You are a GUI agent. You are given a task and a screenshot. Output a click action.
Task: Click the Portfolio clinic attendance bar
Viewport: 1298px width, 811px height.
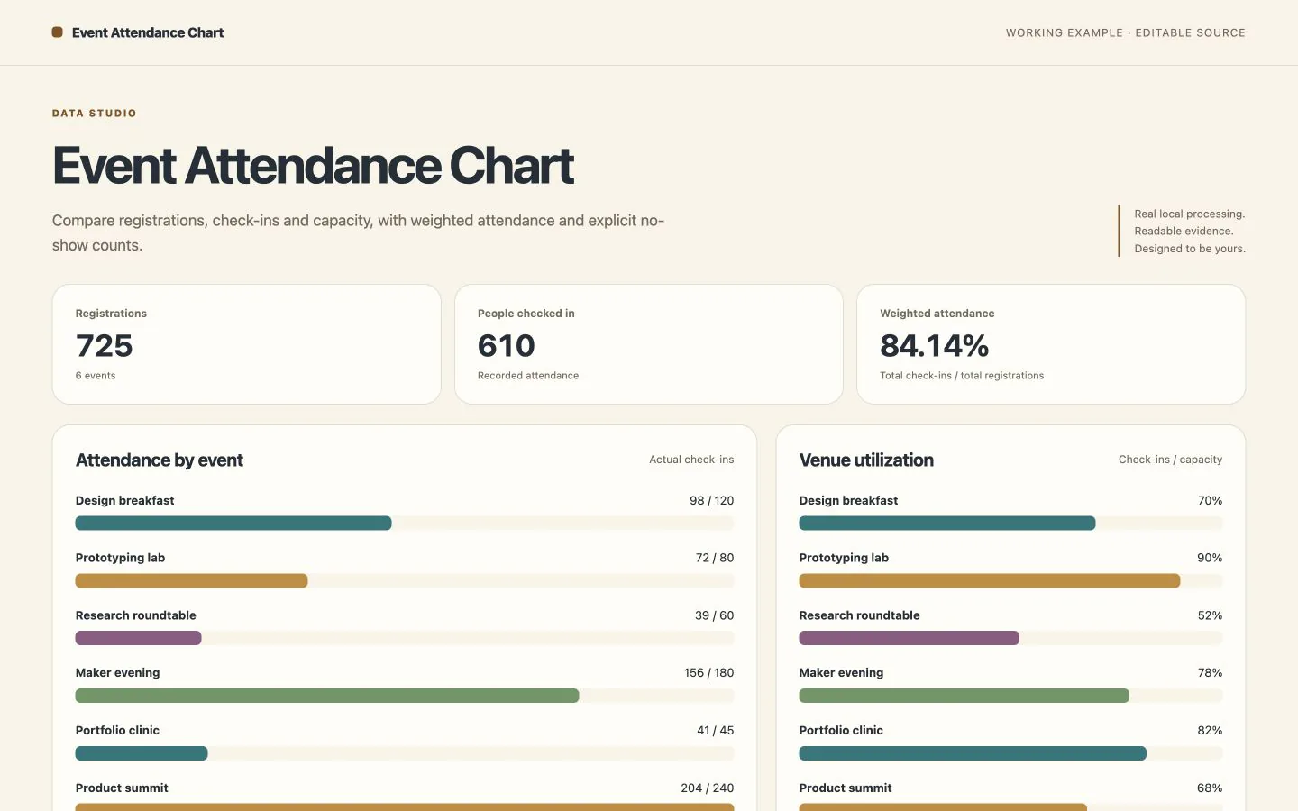tap(142, 753)
